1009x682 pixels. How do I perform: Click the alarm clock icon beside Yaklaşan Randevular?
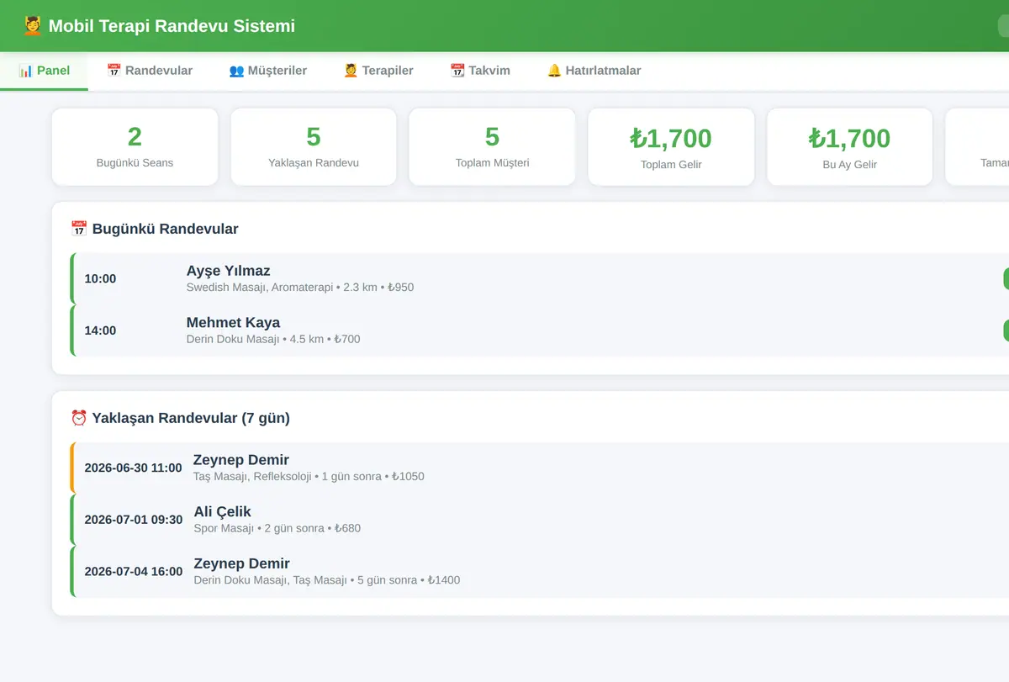(79, 418)
